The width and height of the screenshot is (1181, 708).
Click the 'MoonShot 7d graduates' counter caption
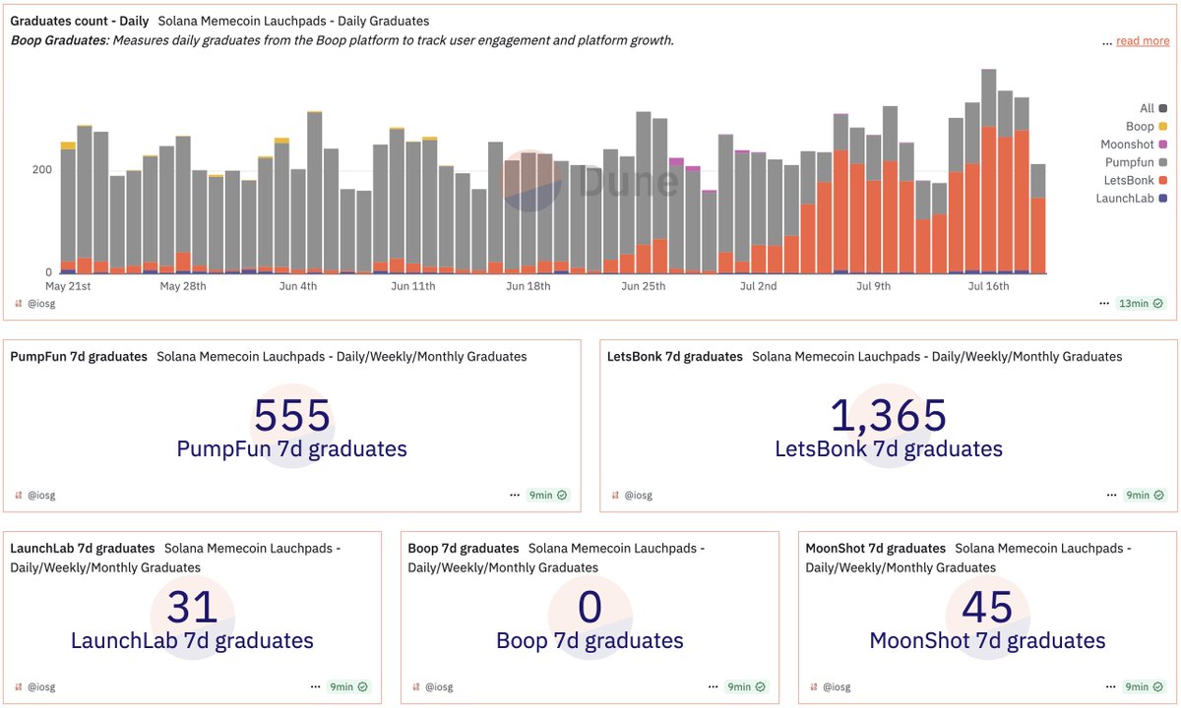[x=987, y=641]
